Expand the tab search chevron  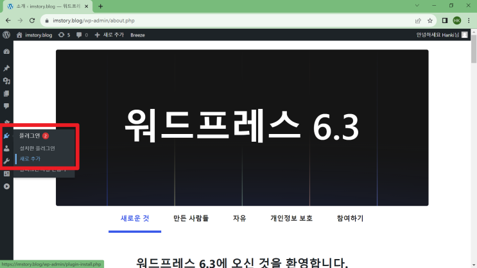[417, 6]
